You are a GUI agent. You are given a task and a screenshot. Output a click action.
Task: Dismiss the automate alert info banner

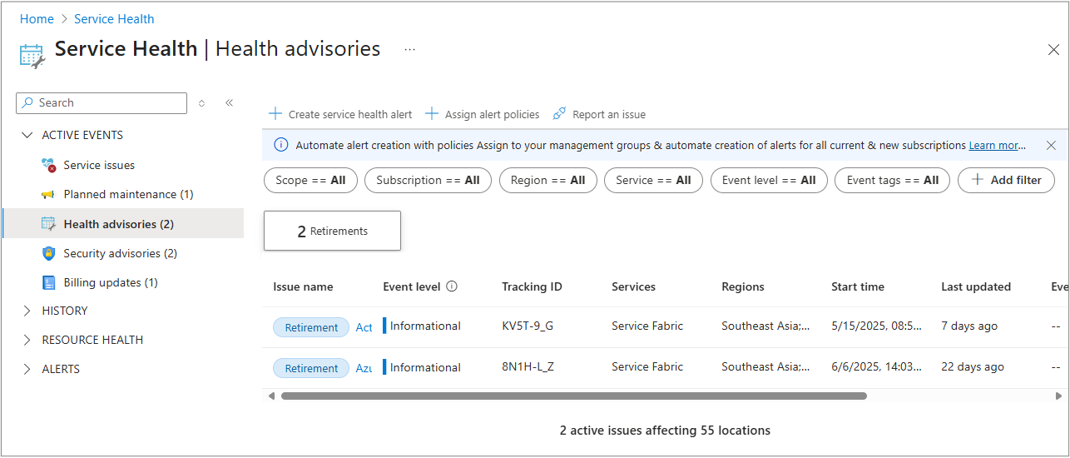click(1051, 146)
